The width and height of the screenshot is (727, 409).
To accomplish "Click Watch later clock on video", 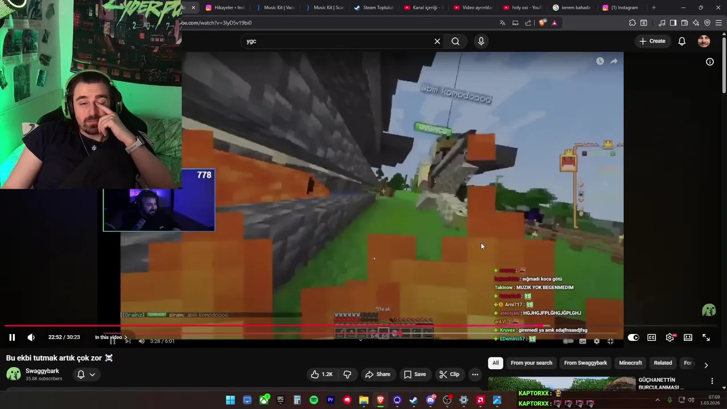I will [600, 61].
